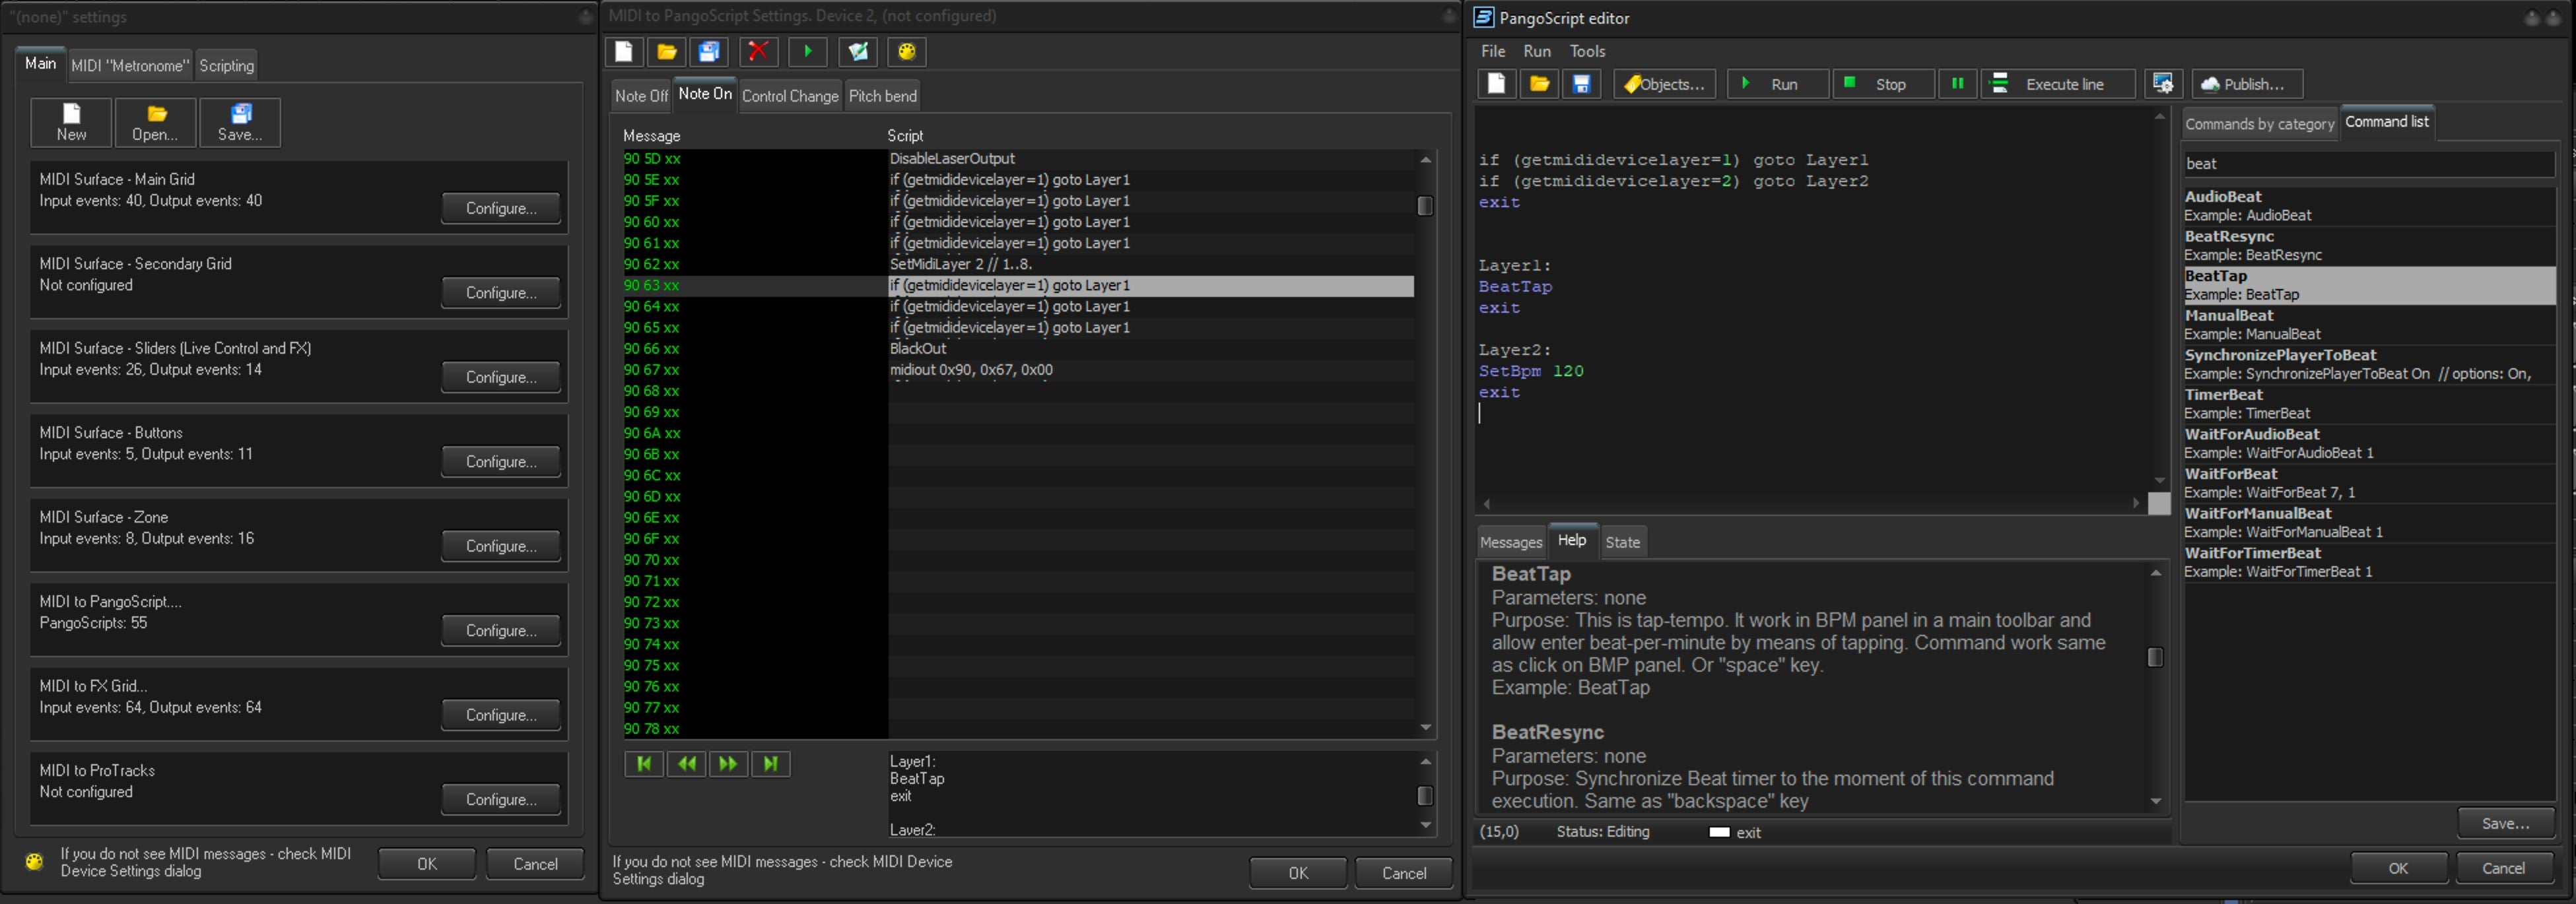Click the Objects... toolbar button
Image resolution: width=2576 pixels, height=904 pixels.
coord(1664,84)
